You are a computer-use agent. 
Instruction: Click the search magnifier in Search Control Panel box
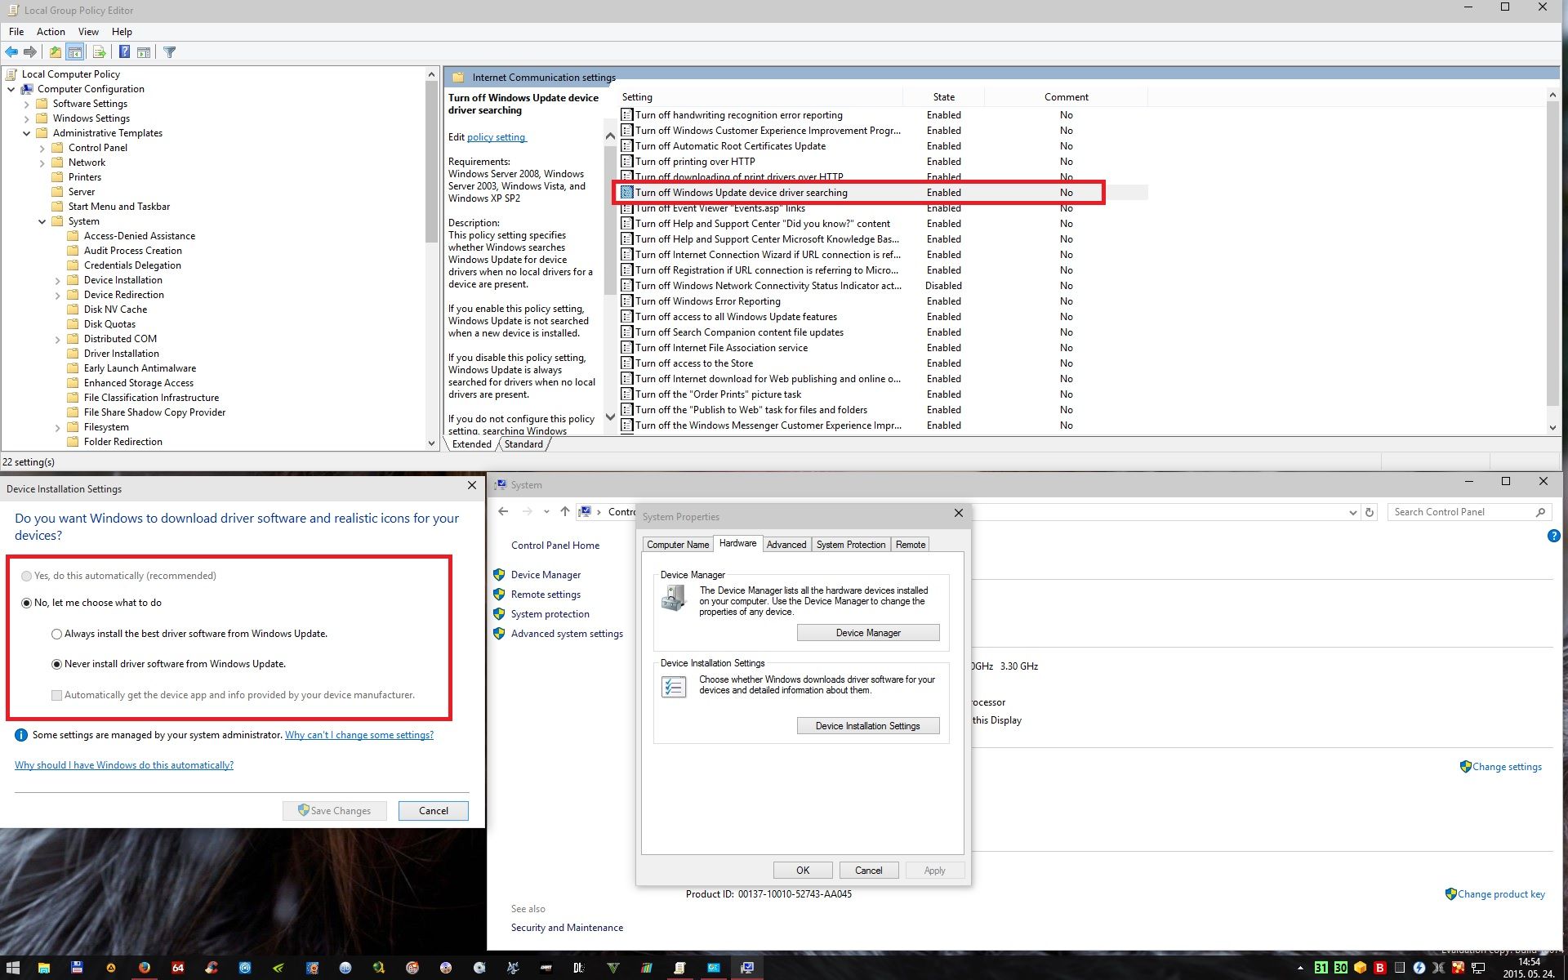[x=1540, y=512]
